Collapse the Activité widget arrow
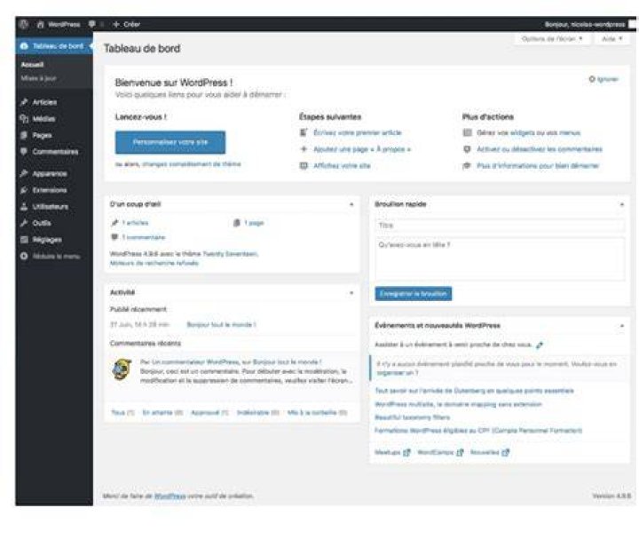 tap(351, 293)
